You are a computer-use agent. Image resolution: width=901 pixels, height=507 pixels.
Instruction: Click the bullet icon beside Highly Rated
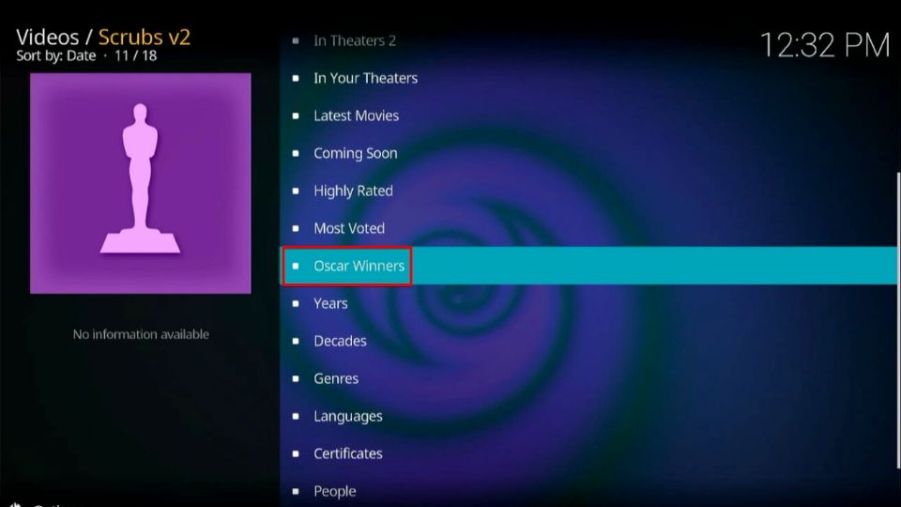coord(296,191)
